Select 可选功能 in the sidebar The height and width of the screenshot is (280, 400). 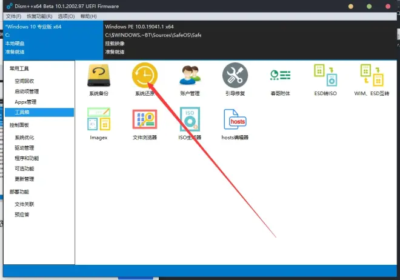pos(24,168)
